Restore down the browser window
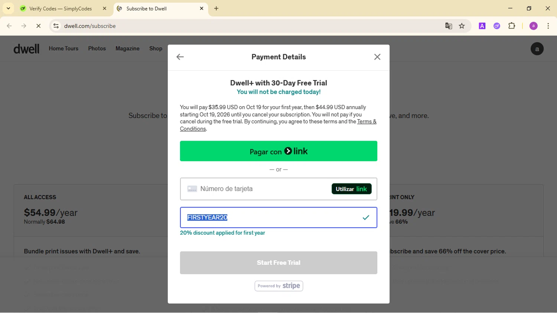This screenshot has height=313, width=557. [x=529, y=8]
